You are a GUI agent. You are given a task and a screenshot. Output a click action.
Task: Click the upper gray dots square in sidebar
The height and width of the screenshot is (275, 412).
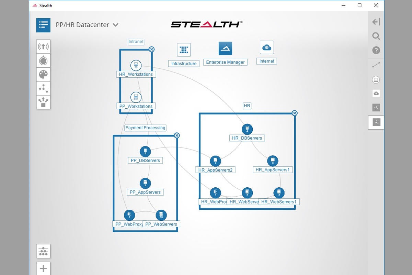click(376, 108)
